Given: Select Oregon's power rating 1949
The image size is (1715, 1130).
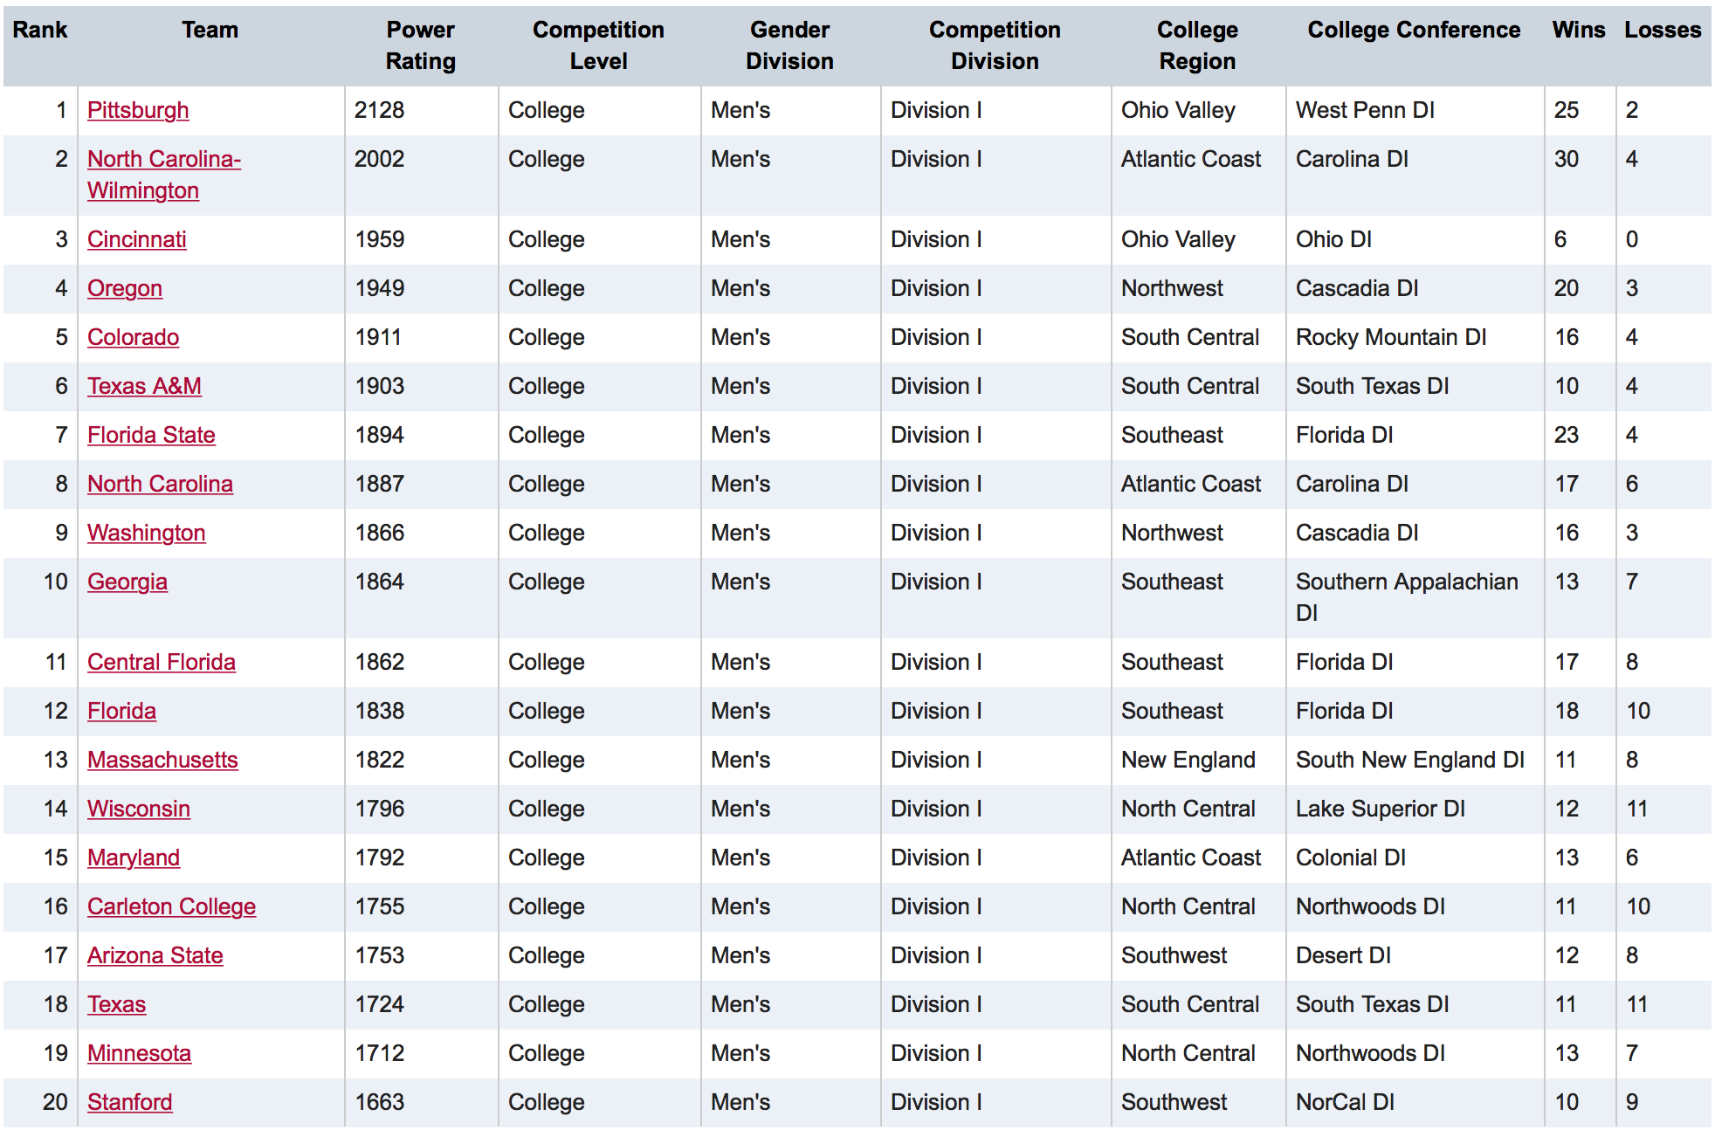Looking at the screenshot, I should point(380,288).
